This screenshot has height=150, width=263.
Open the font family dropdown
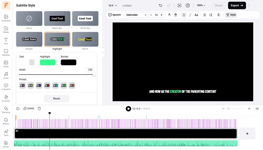(136, 15)
